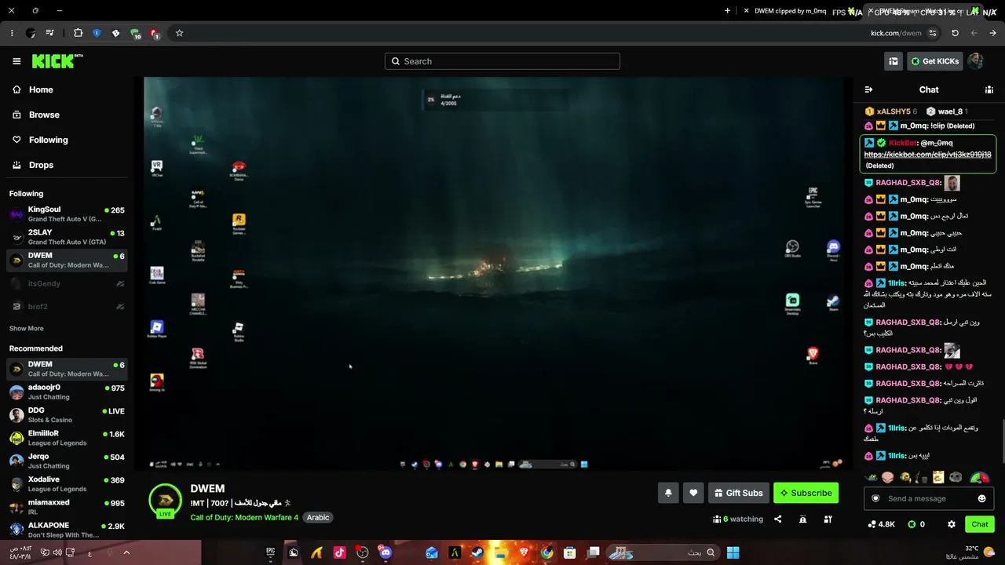1005x565 pixels.
Task: Open ALKAPONE recommended channel
Action: 67,530
